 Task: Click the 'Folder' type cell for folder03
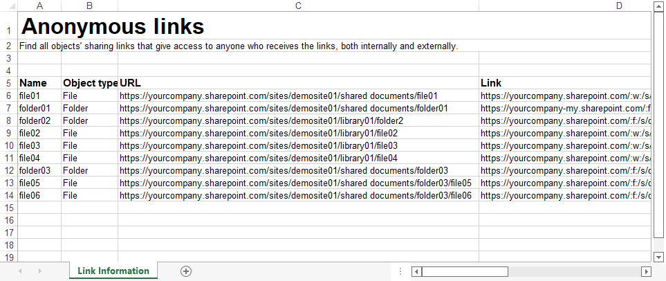click(x=90, y=170)
